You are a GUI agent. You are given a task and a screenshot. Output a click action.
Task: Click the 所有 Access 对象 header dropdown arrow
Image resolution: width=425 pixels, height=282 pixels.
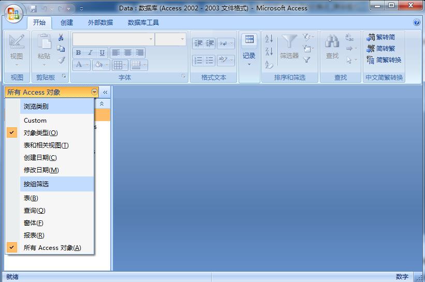tap(94, 92)
